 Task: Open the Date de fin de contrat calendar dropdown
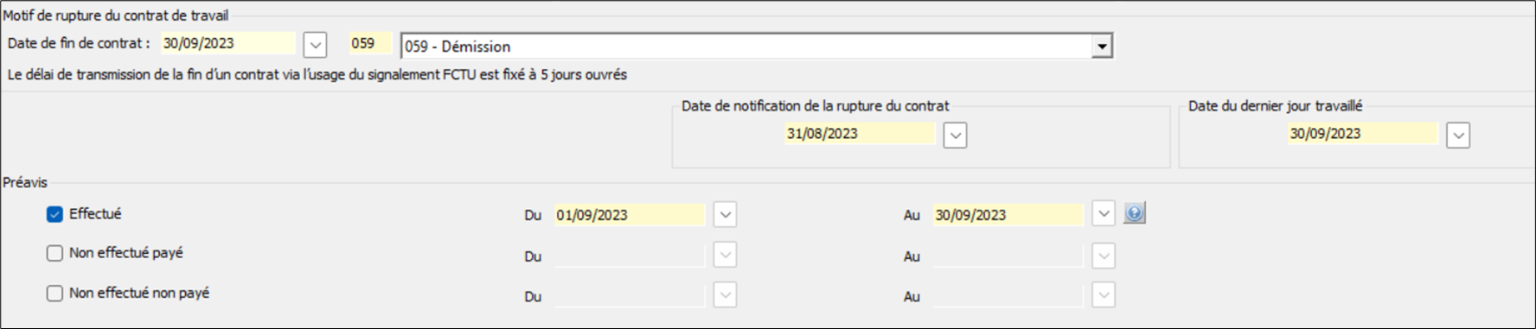pos(316,45)
